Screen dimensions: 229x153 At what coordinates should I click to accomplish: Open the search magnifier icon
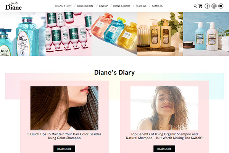[195, 6]
